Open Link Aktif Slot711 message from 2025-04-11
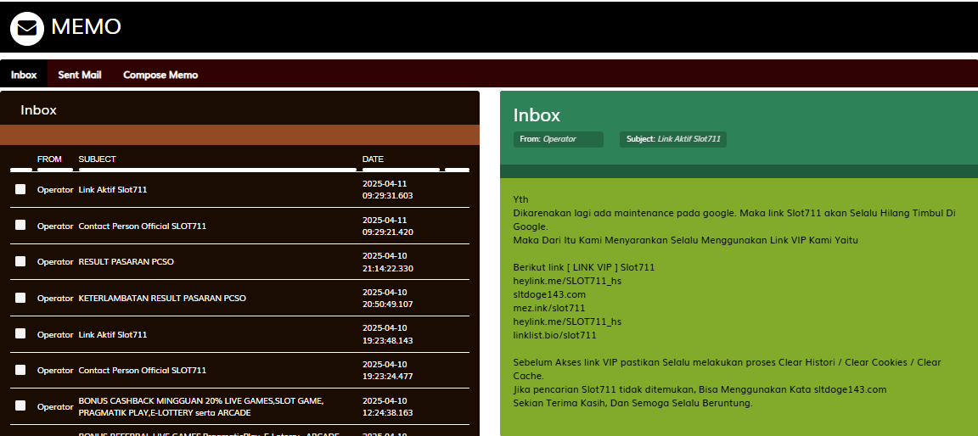The width and height of the screenshot is (978, 436). pyautogui.click(x=113, y=189)
